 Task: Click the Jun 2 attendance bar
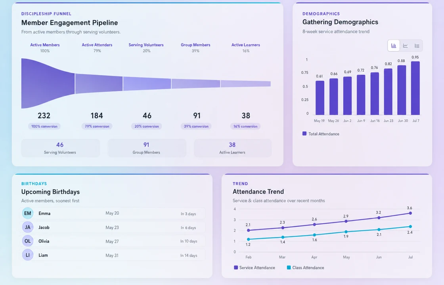click(x=347, y=95)
